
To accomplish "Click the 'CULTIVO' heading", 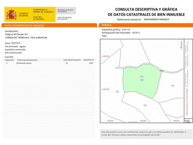I will point(9,57).
